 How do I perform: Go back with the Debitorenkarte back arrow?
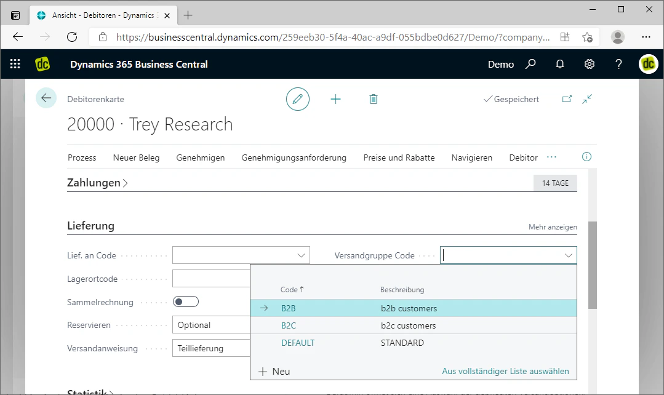coord(46,98)
